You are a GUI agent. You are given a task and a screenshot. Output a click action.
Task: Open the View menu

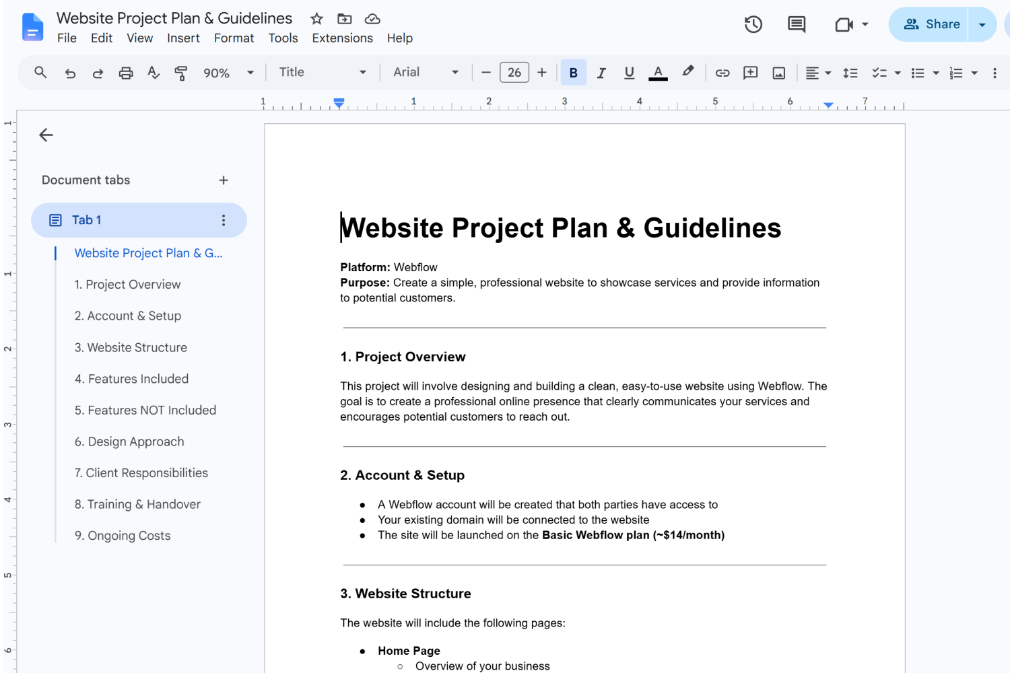pos(140,38)
